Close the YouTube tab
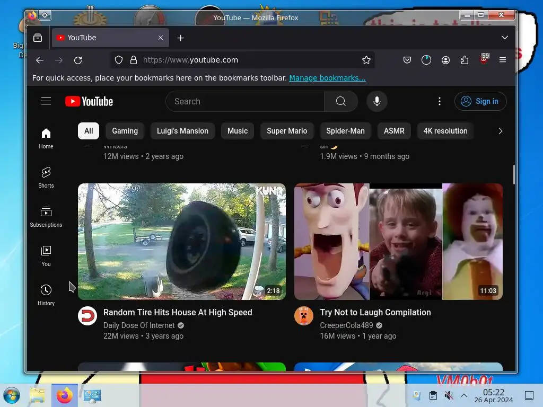The height and width of the screenshot is (407, 543). pos(160,38)
